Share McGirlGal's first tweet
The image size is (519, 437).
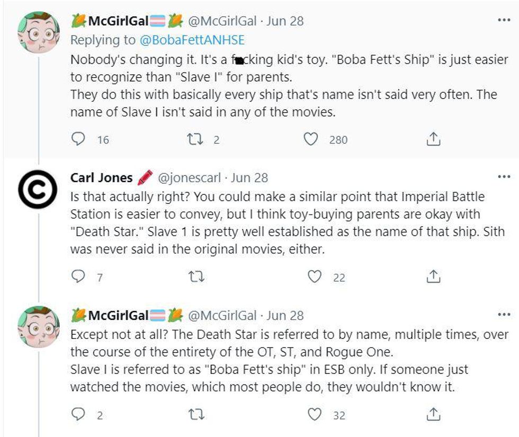(x=433, y=139)
